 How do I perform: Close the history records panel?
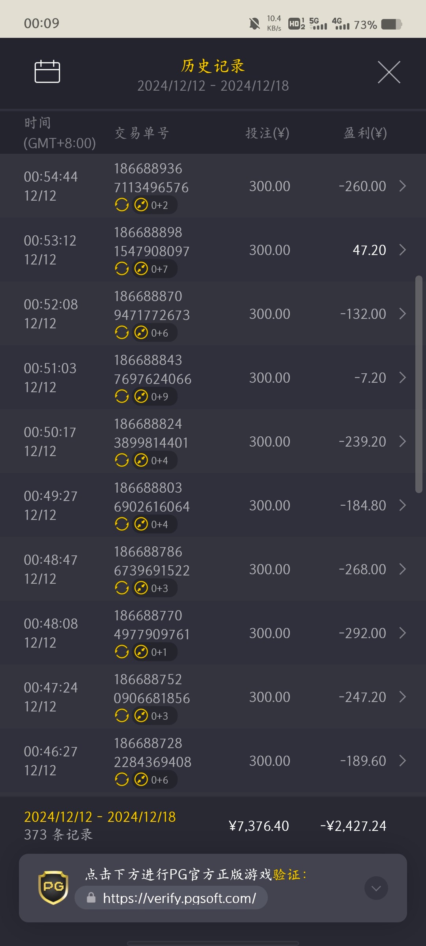[x=389, y=72]
